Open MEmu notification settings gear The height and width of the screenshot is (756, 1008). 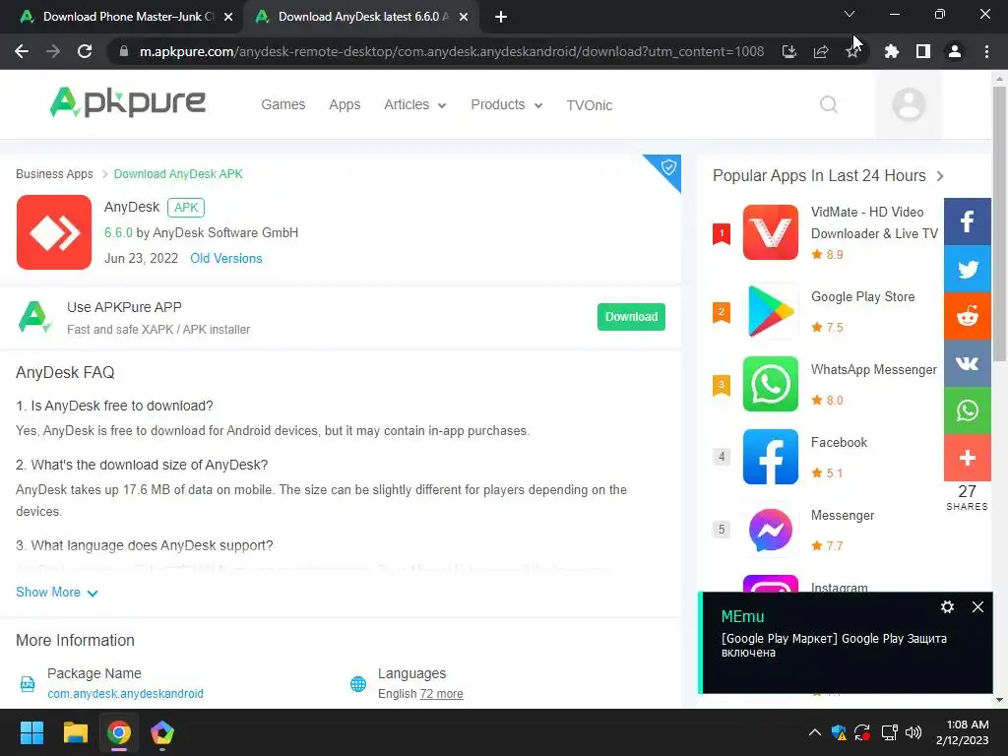pyautogui.click(x=947, y=606)
